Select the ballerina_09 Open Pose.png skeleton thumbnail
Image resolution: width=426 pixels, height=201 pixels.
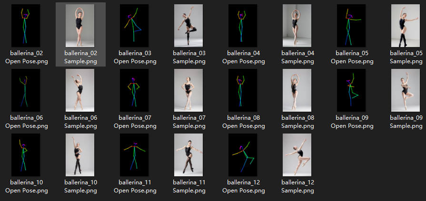(x=351, y=90)
